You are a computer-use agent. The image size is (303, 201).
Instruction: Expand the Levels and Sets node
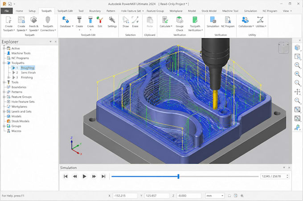(x=4, y=111)
